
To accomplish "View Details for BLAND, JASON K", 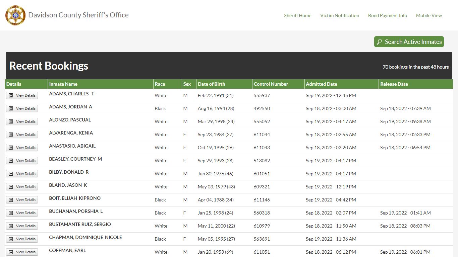I will coord(22,187).
